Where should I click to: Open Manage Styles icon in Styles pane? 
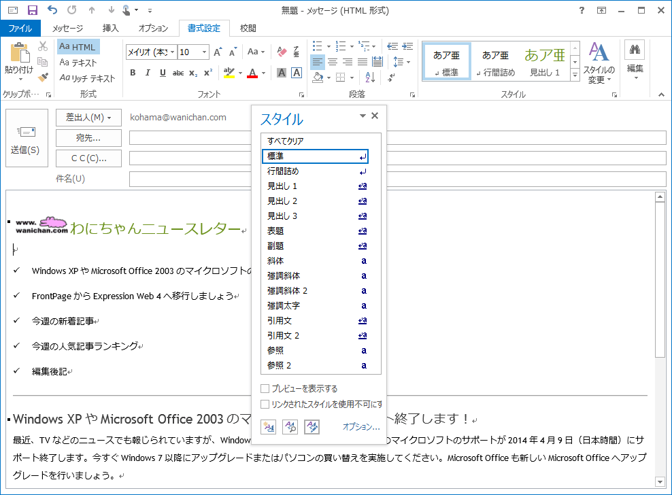point(312,427)
